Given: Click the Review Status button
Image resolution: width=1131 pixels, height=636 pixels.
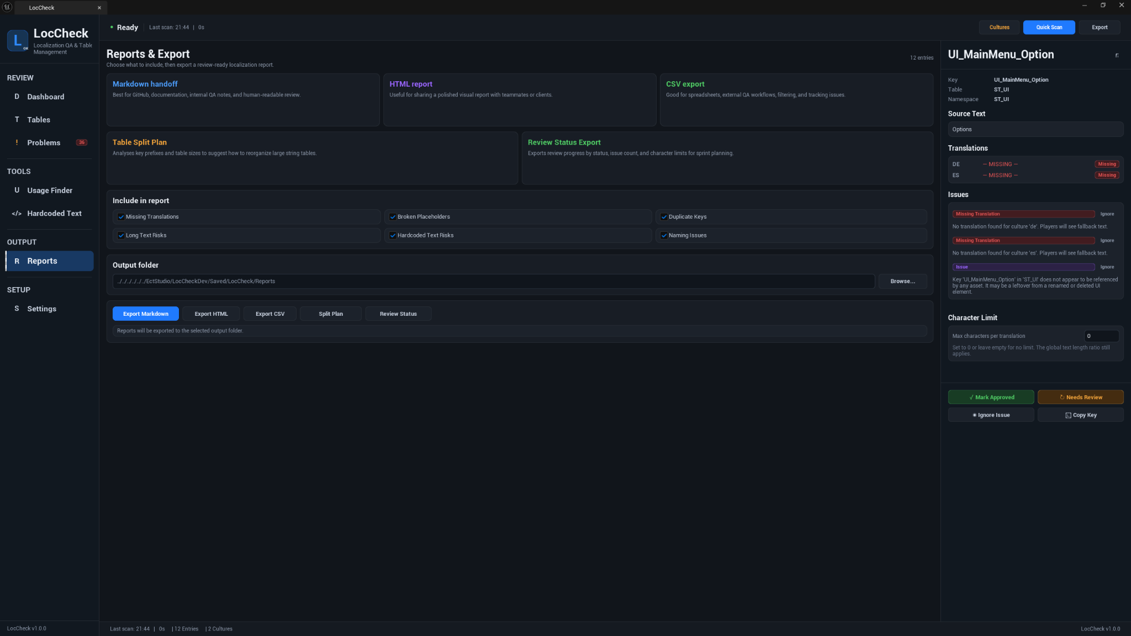Looking at the screenshot, I should (x=398, y=314).
